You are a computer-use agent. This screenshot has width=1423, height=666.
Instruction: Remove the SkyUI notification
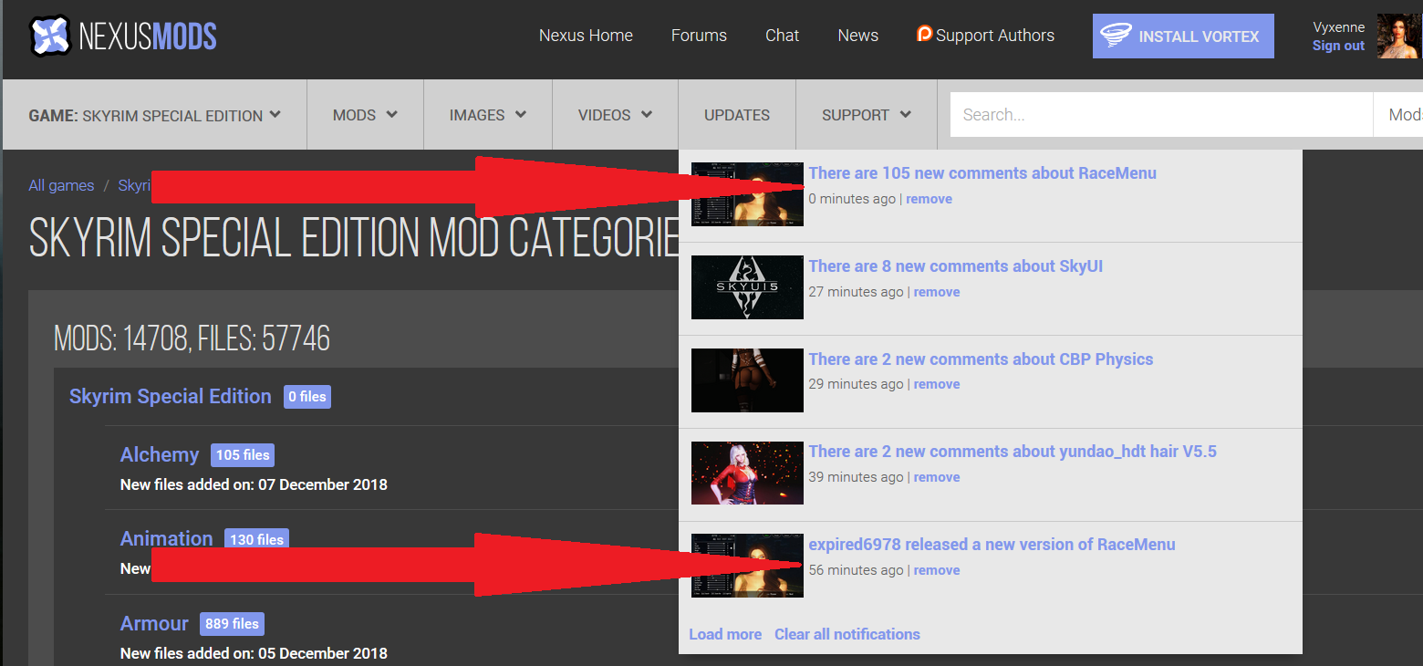coord(937,292)
